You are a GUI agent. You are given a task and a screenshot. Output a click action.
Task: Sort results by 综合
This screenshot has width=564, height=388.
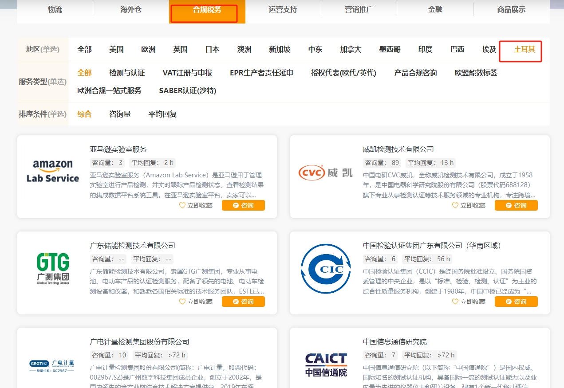pos(84,114)
